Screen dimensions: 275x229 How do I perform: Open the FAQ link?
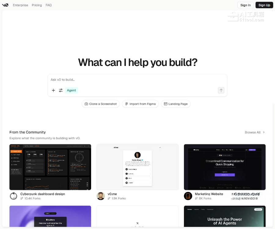coord(49,5)
